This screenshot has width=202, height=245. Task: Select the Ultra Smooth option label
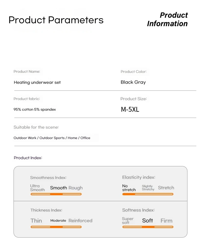[x=37, y=188]
